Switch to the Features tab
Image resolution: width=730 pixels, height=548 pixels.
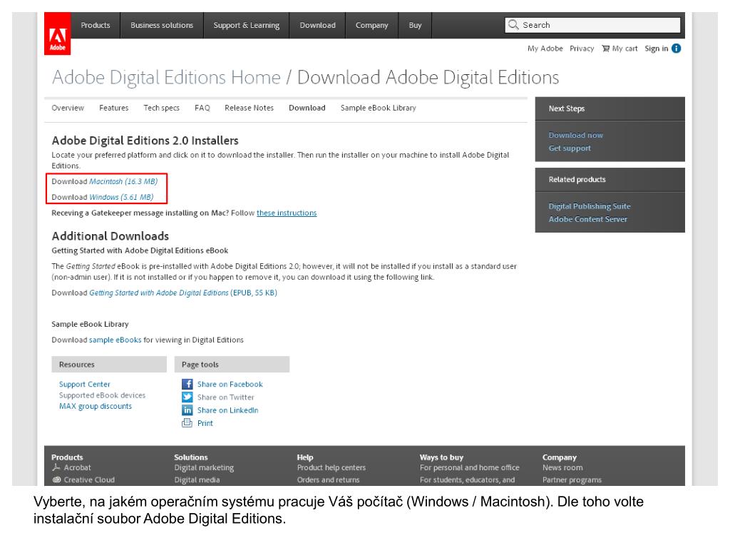[113, 108]
